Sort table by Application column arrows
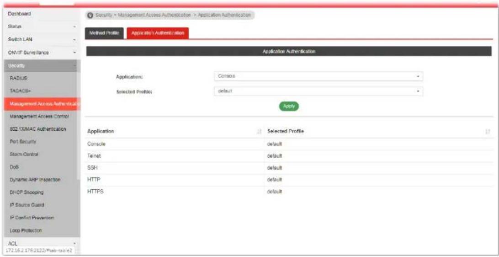Viewport: 499px width, 257px height. (x=259, y=132)
